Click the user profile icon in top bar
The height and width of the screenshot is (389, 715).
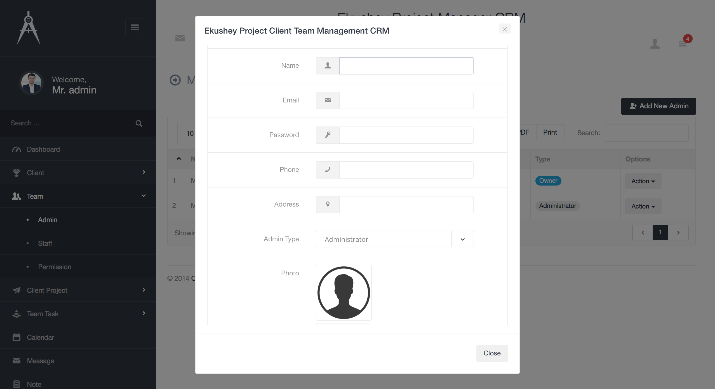pos(655,44)
